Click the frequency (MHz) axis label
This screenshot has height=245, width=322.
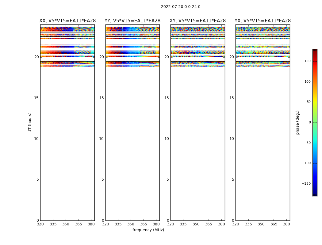click(148, 230)
